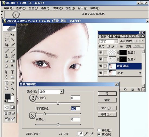Screen dimensions: 149x137
Task: Switch to the 通道 tab
Action: point(111,36)
